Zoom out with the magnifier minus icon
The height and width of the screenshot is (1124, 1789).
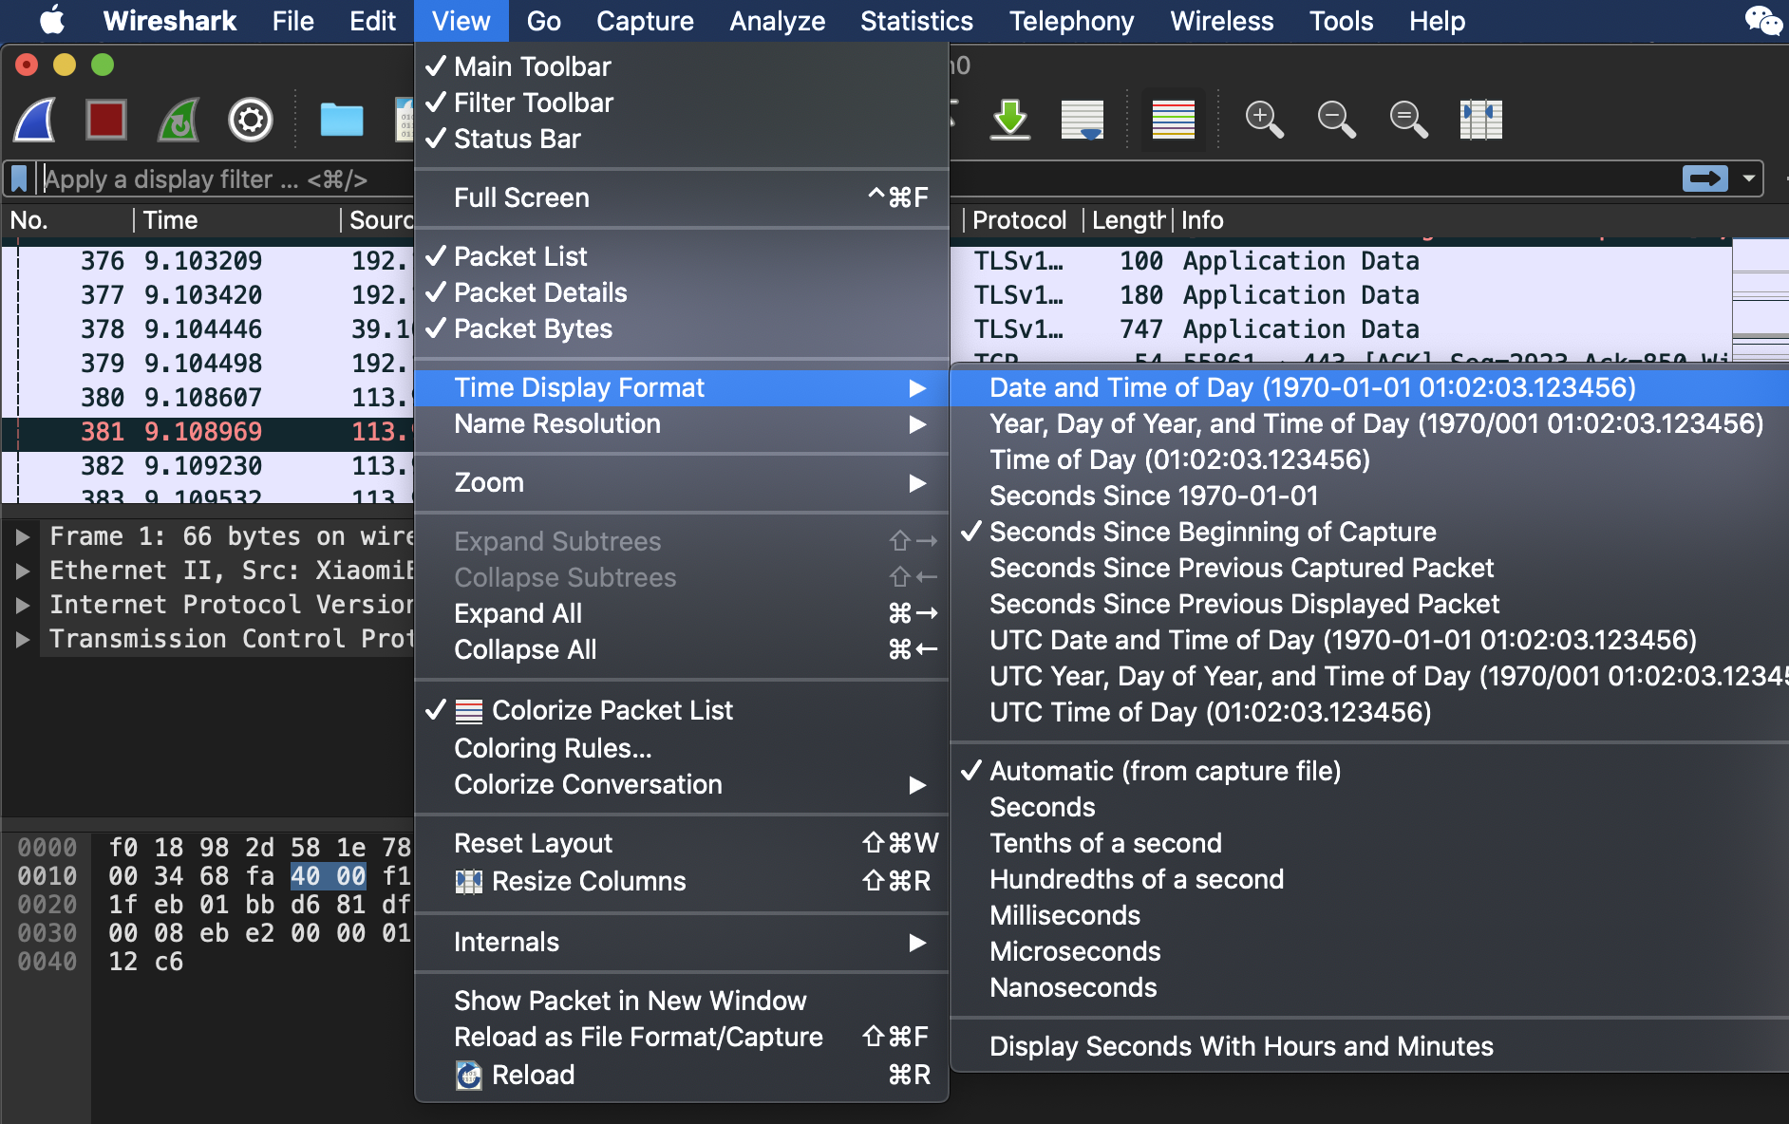1336,120
